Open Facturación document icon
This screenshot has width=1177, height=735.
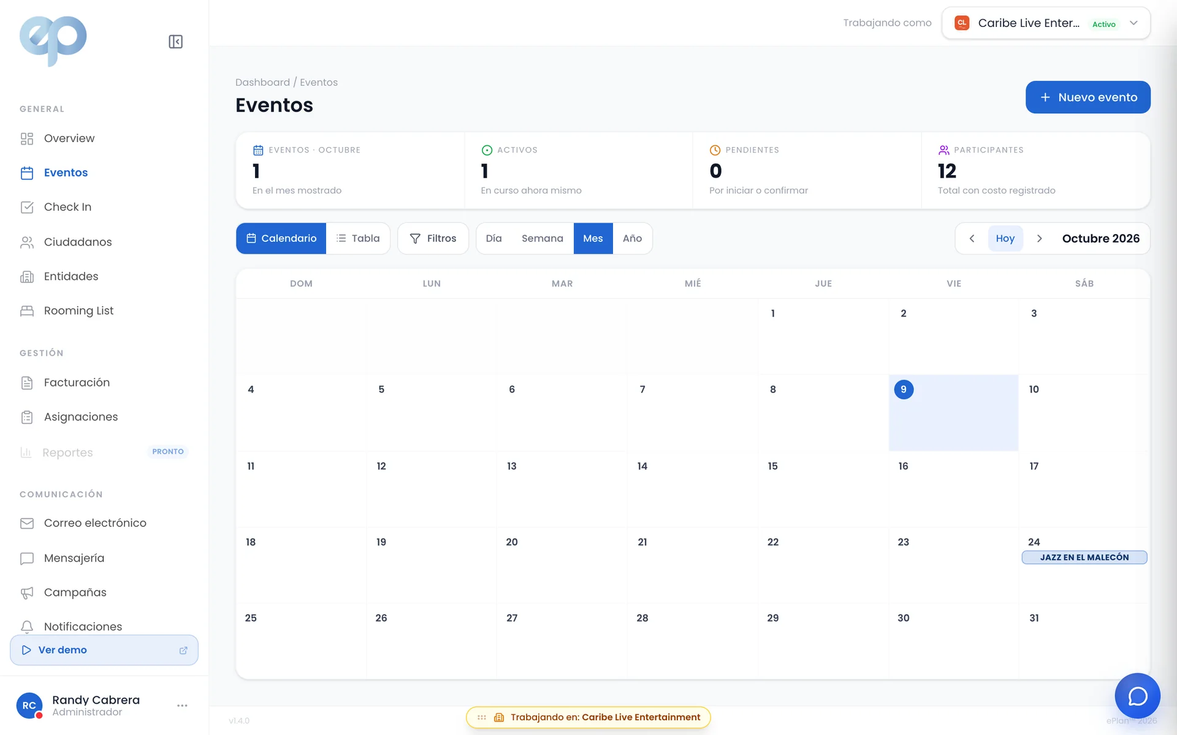tap(27, 383)
